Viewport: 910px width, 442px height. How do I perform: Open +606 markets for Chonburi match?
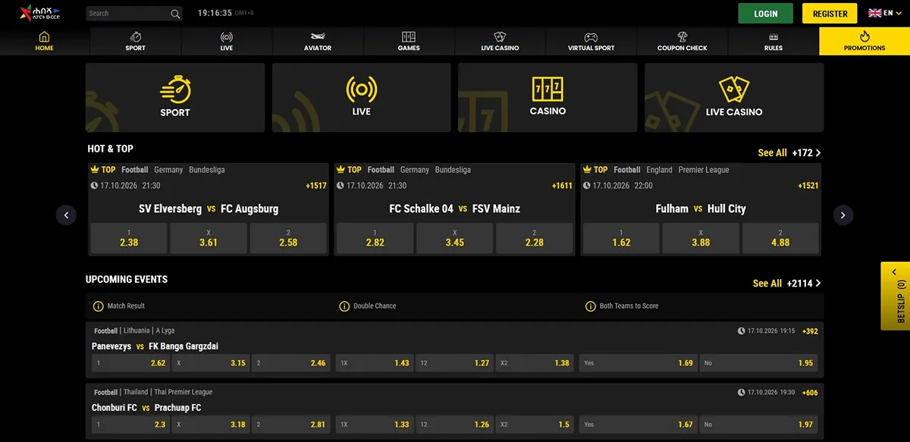810,393
